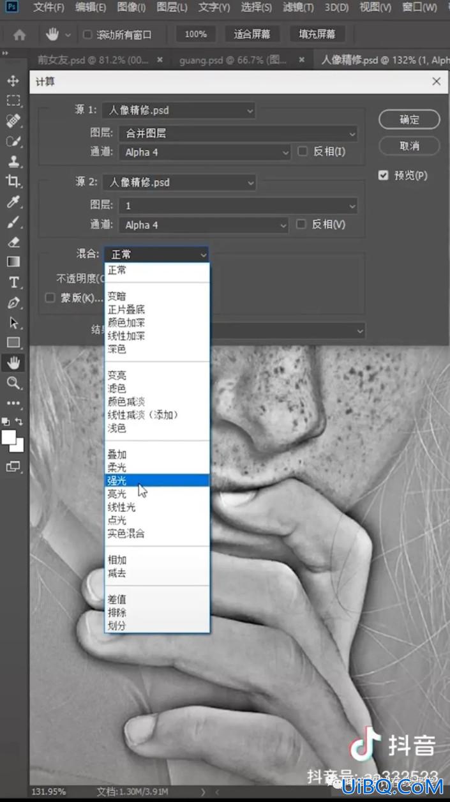Select the Move tool

point(13,81)
